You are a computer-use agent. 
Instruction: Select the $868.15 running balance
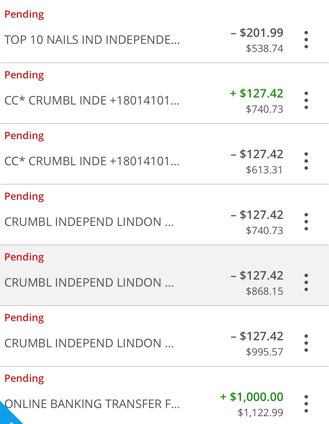click(264, 291)
